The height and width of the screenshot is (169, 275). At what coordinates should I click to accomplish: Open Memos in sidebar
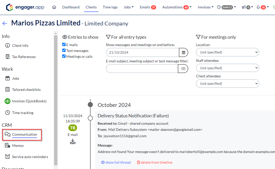[18, 146]
